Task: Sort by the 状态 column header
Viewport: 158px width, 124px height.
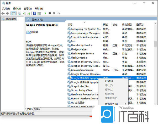Action: click(115, 25)
